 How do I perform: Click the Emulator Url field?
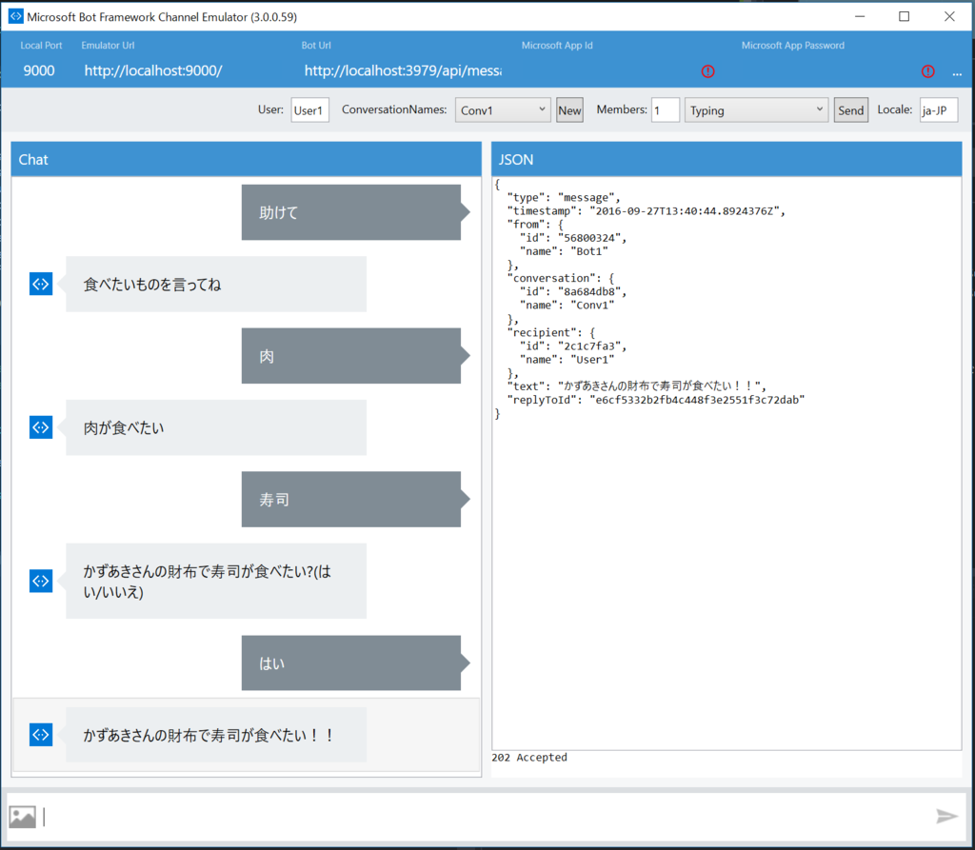click(x=153, y=70)
